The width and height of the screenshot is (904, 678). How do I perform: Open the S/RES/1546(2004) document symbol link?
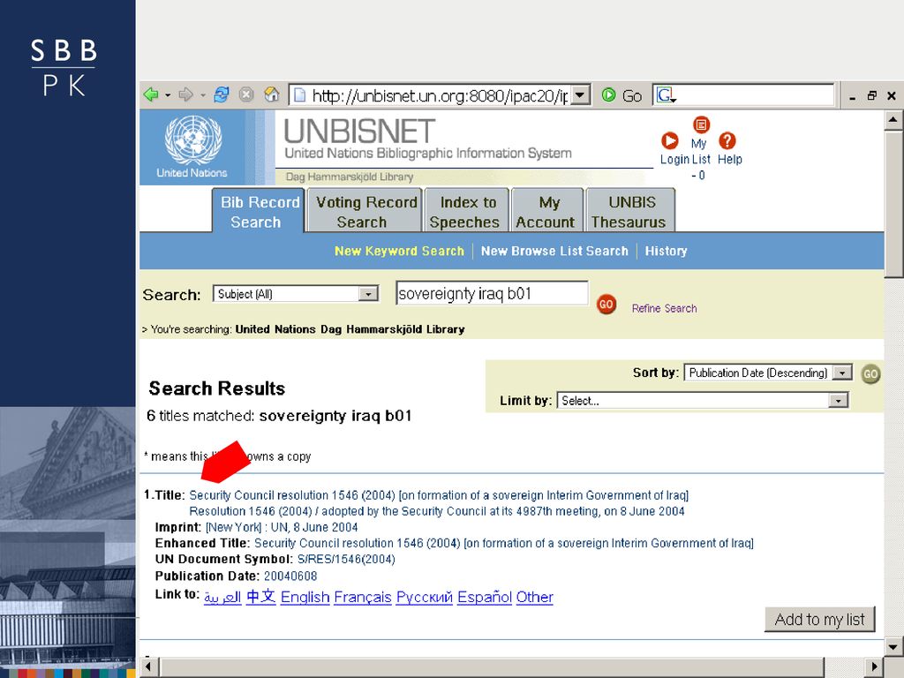coord(346,559)
